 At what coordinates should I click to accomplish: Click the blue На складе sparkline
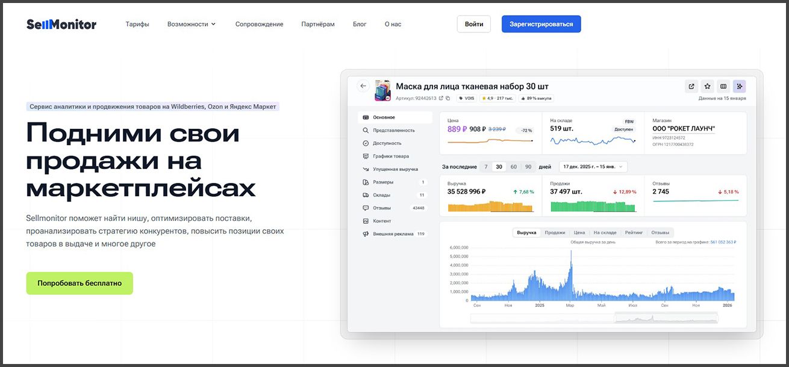[593, 140]
